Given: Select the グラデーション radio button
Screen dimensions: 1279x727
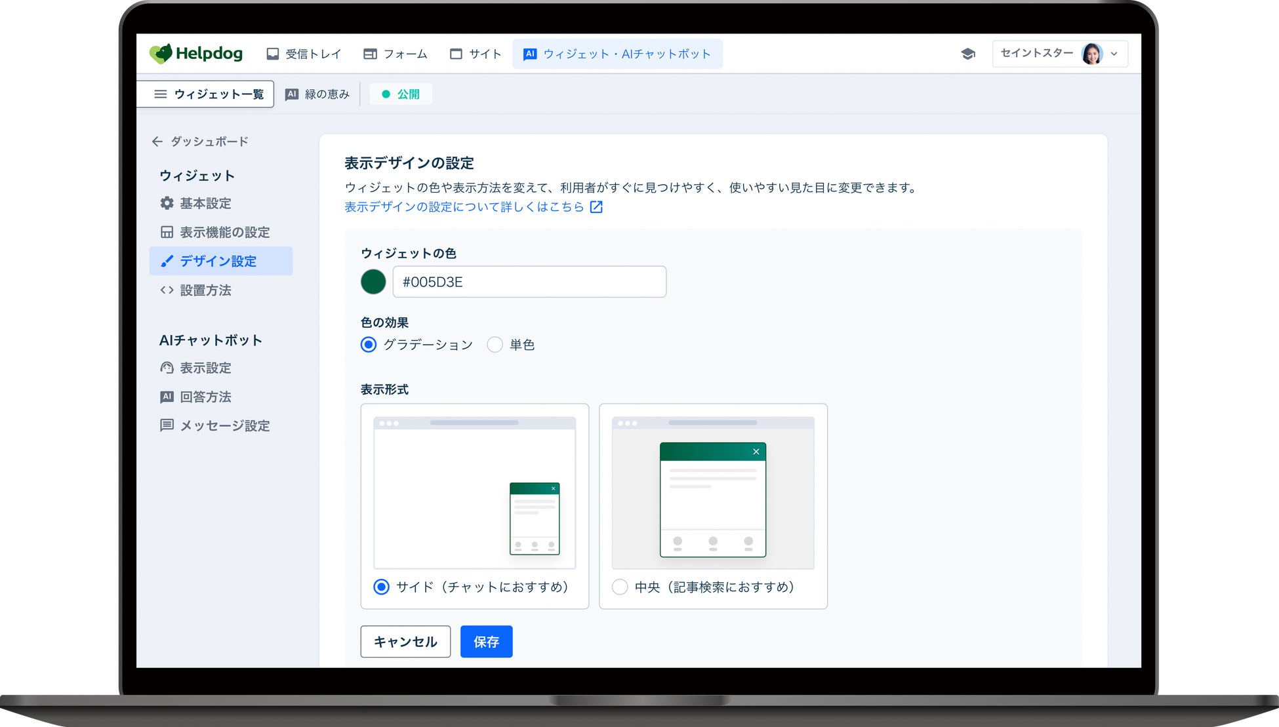Looking at the screenshot, I should [369, 345].
